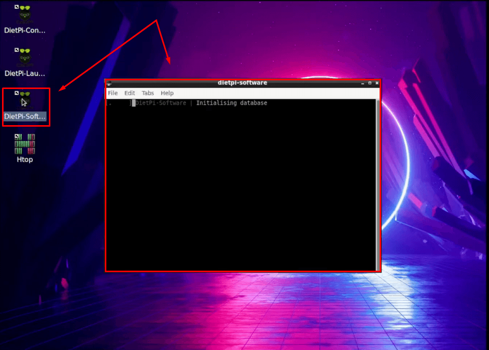Image resolution: width=489 pixels, height=350 pixels.
Task: Open the Help menu in the terminal
Action: coord(167,93)
